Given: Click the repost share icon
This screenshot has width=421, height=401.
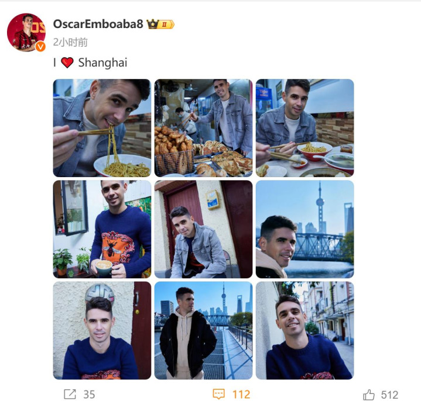Looking at the screenshot, I should 70,395.
